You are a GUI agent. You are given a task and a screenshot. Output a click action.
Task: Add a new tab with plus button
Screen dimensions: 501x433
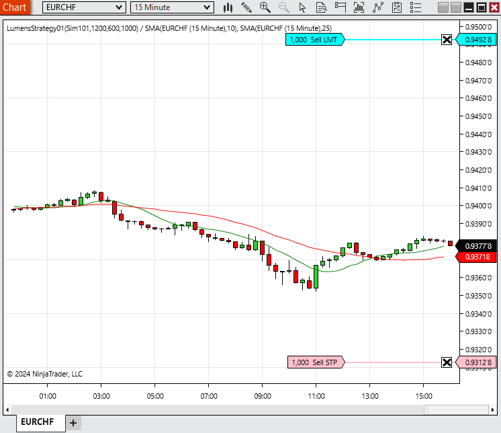click(x=73, y=423)
